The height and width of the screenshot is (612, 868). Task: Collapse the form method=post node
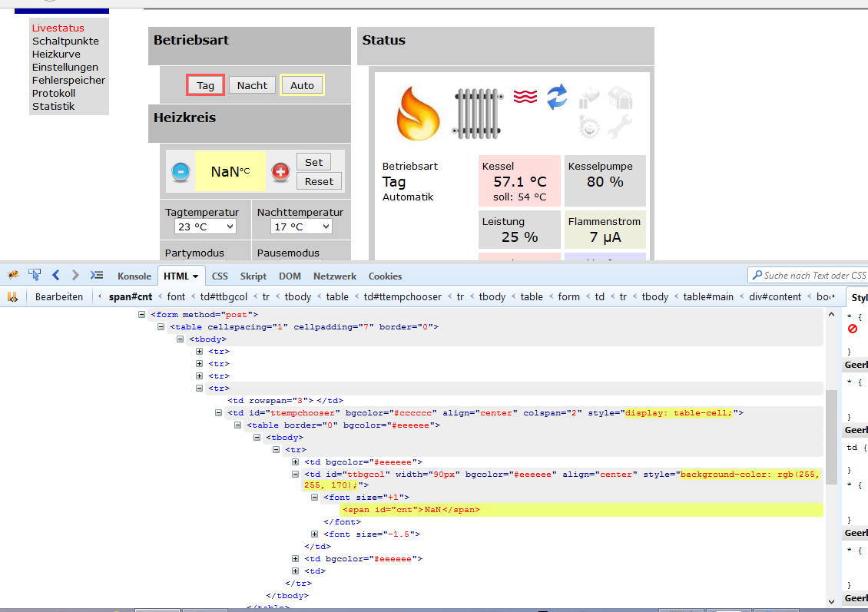(x=141, y=314)
